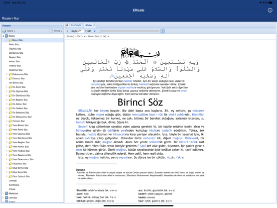Click the Sayfa page number field
This screenshot has width=277, height=208.
tap(81, 31)
